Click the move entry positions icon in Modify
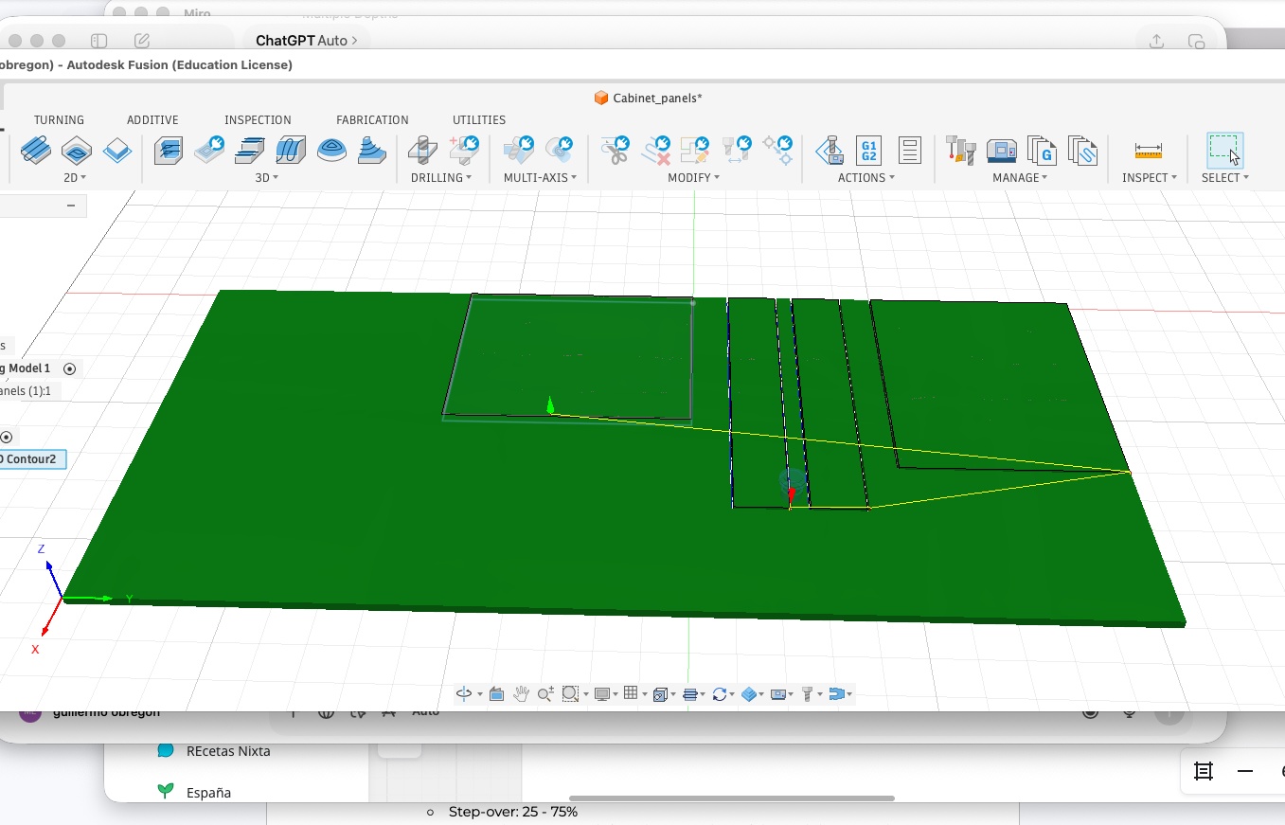Image resolution: width=1285 pixels, height=825 pixels. pos(777,149)
